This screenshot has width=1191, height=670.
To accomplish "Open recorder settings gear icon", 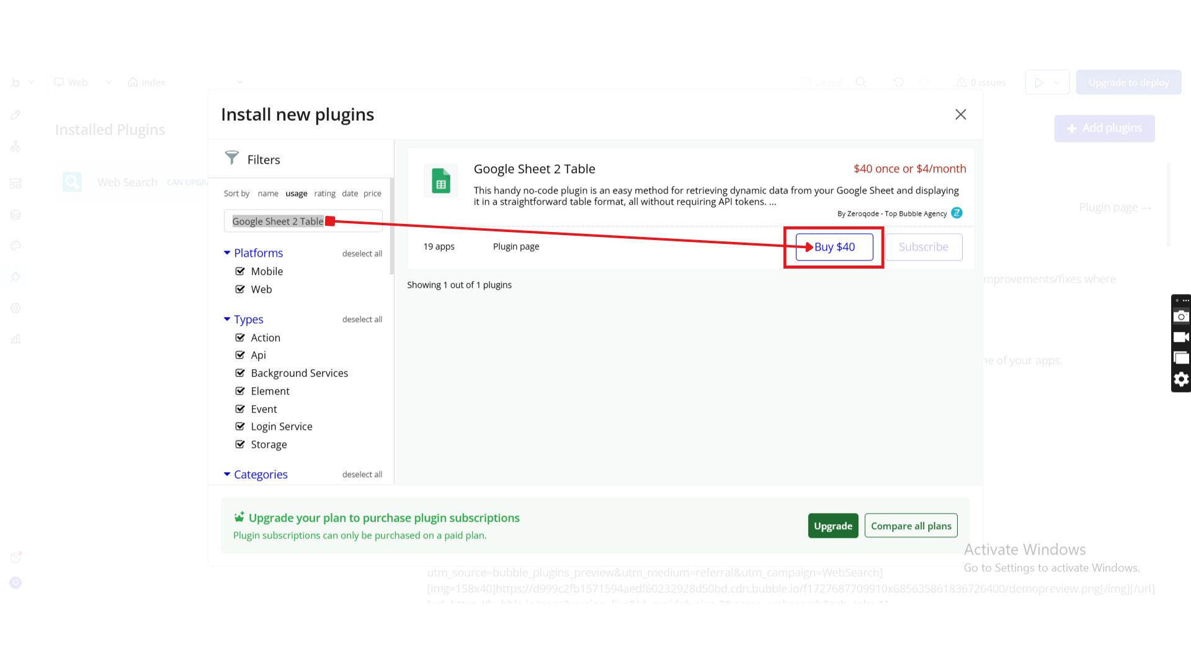I will pyautogui.click(x=1181, y=379).
